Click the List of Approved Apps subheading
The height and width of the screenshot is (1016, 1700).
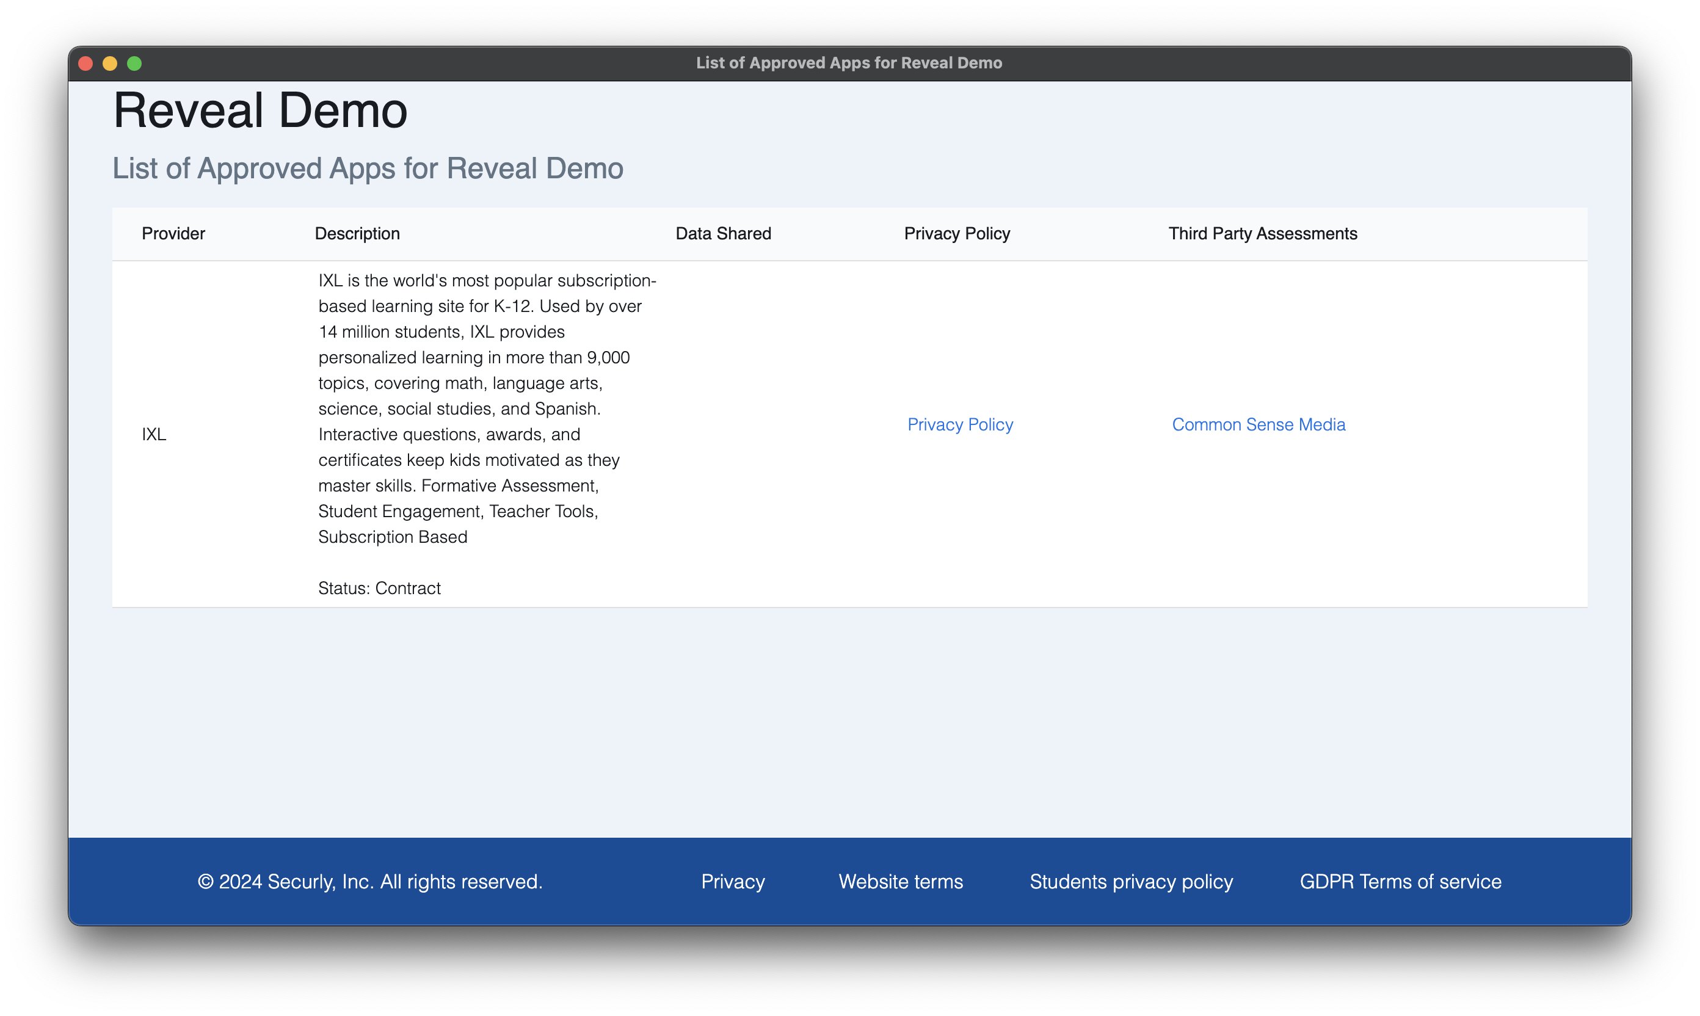tap(368, 169)
